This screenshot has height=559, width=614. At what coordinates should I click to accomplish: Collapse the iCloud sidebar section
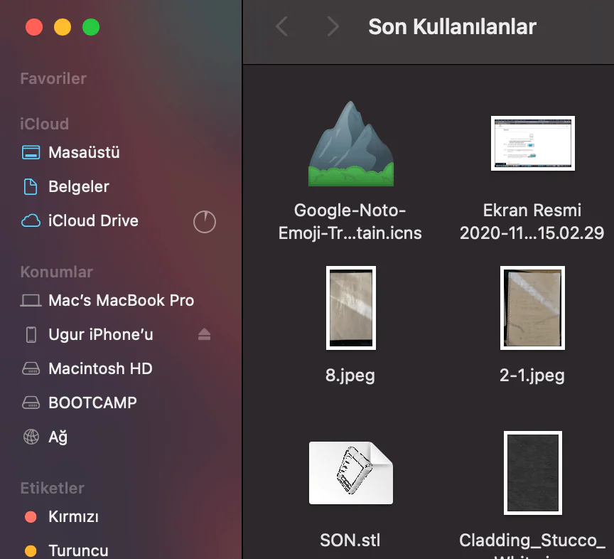pyautogui.click(x=44, y=124)
